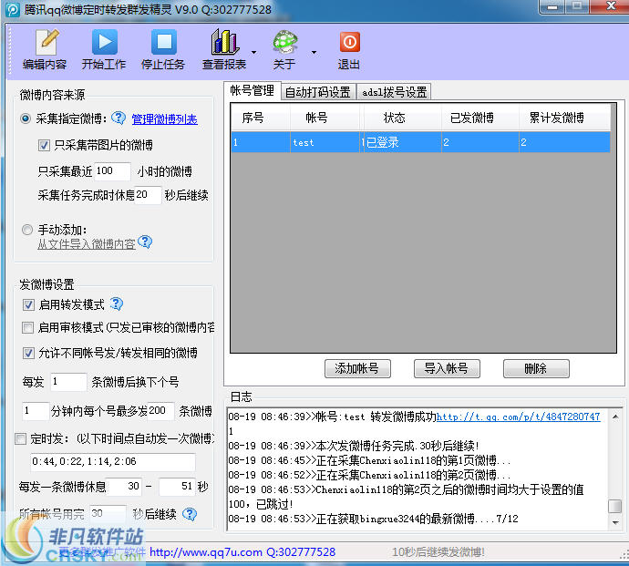Click the 每发 field before 条微博后换下个号

(67, 382)
